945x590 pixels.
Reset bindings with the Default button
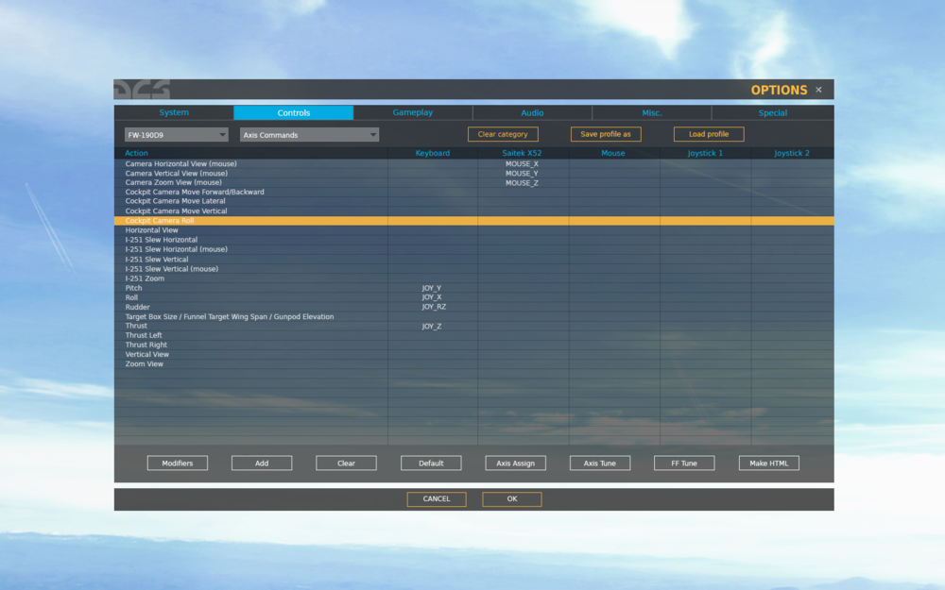tap(431, 463)
